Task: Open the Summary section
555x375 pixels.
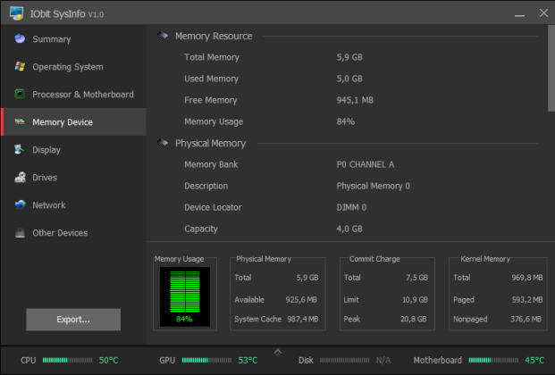Action: pyautogui.click(x=73, y=39)
